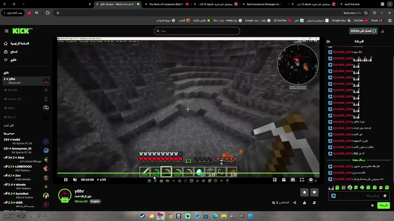Select followed channel y6hr in sidebar
Viewport: 394px width, 221px height.
26,81
